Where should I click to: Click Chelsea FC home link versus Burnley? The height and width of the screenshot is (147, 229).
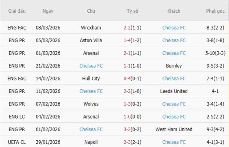[x=91, y=66]
